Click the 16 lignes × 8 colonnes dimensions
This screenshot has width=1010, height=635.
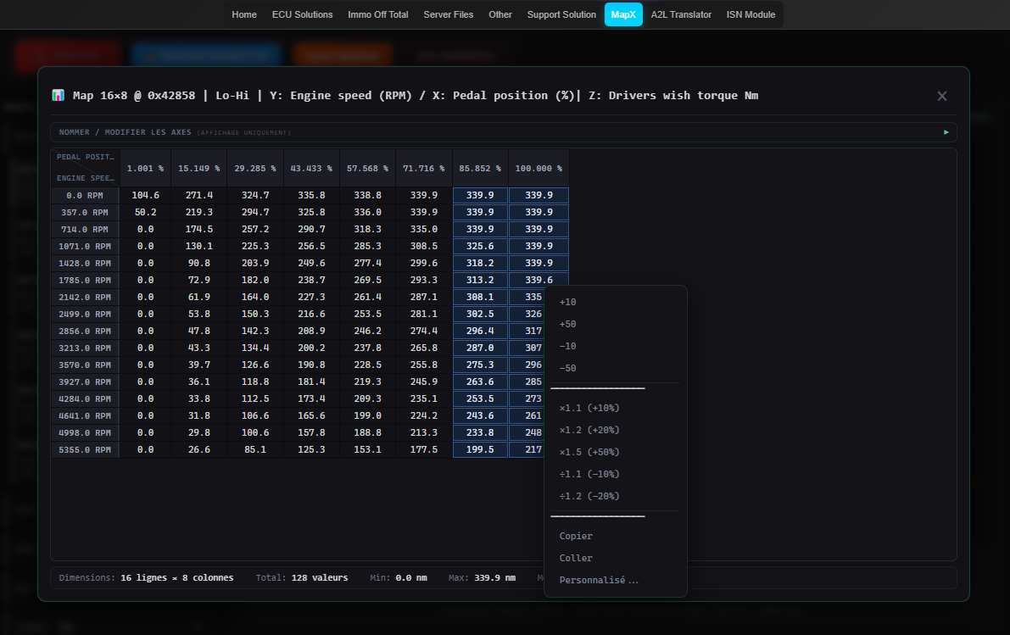point(177,577)
